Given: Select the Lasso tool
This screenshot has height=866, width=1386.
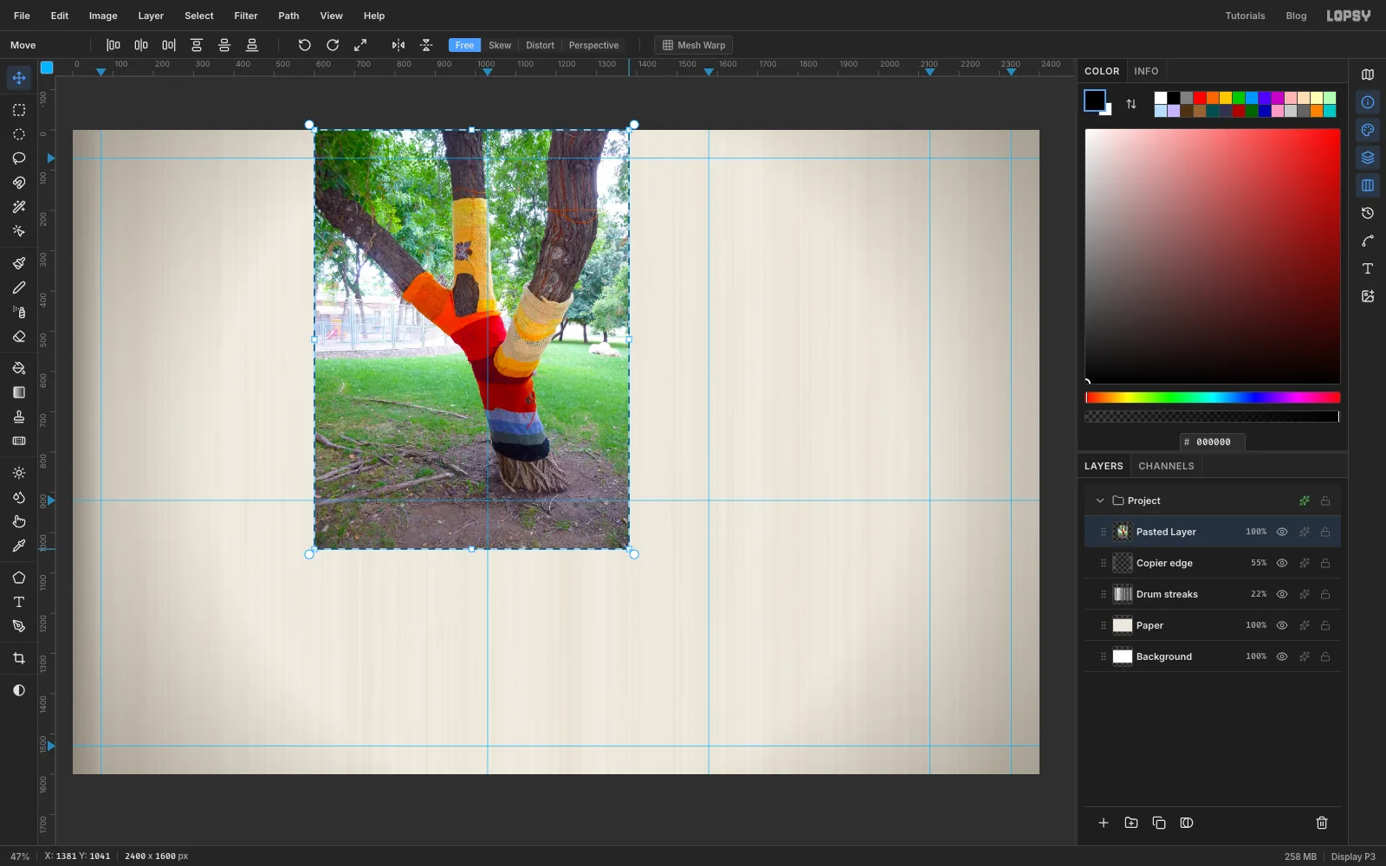Looking at the screenshot, I should (x=19, y=158).
